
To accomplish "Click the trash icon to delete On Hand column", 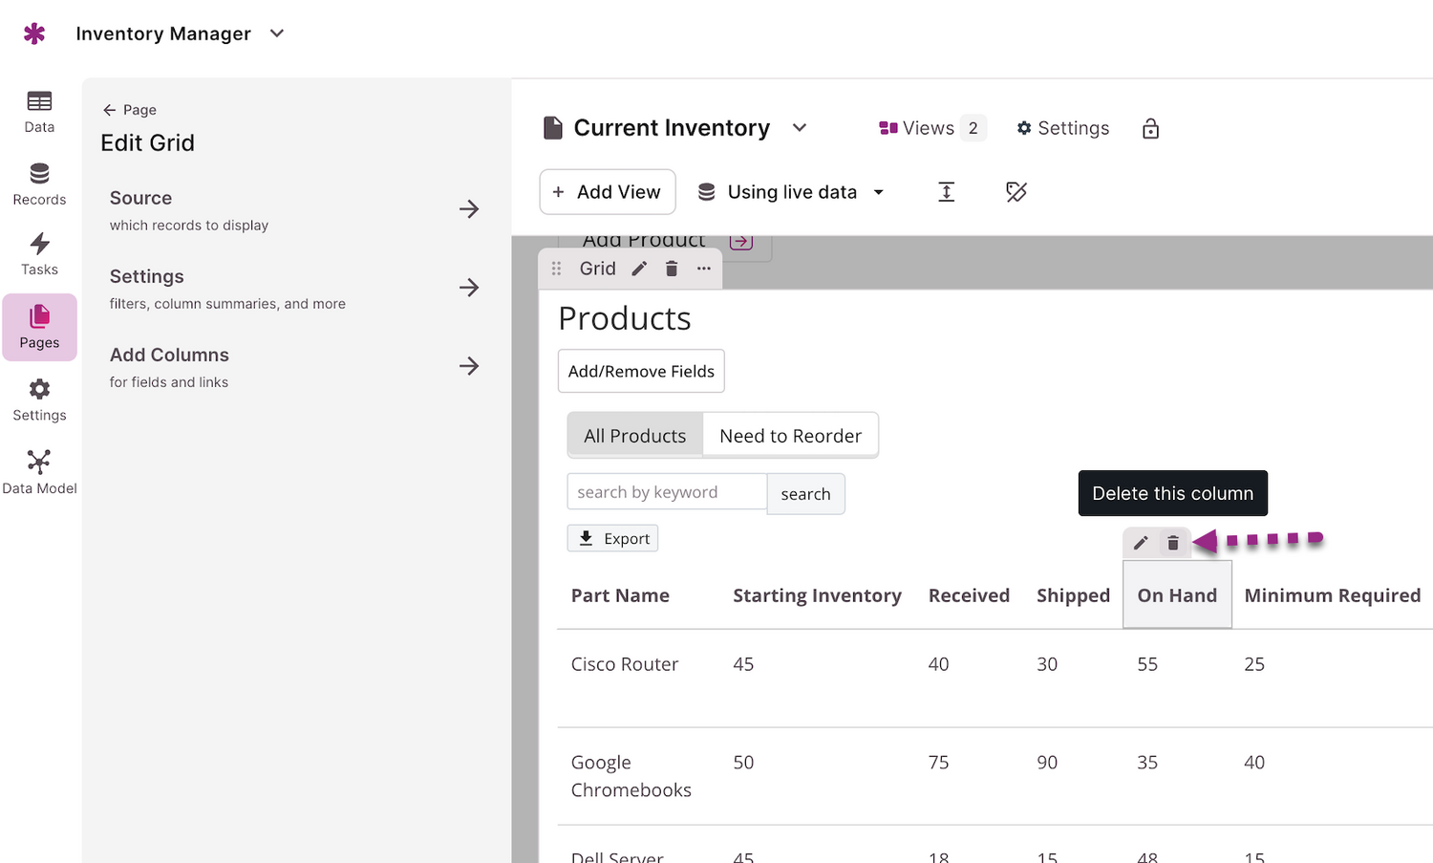I will [1173, 543].
